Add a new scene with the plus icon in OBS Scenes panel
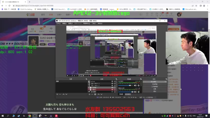The width and height of the screenshot is (210, 118). [57, 94]
